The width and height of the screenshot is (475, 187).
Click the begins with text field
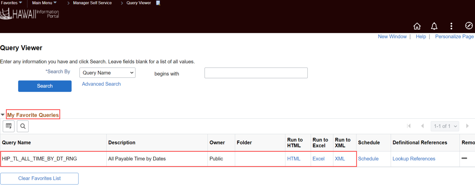coord(256,73)
